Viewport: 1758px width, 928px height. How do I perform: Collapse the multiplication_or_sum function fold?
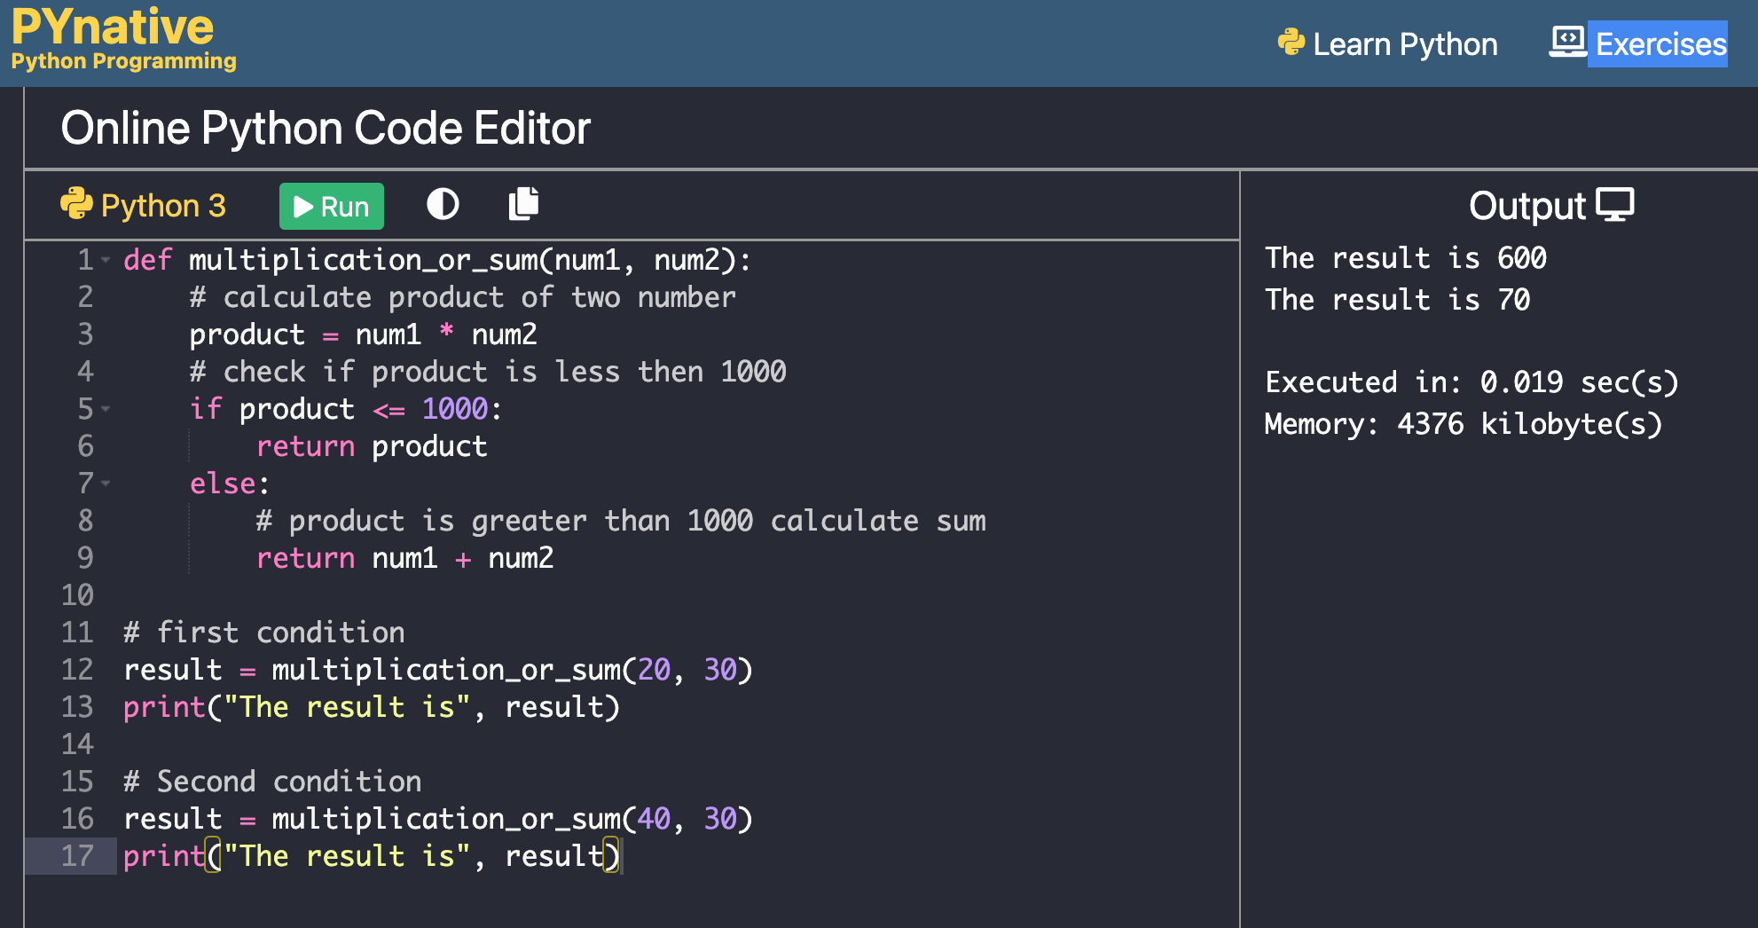106,260
